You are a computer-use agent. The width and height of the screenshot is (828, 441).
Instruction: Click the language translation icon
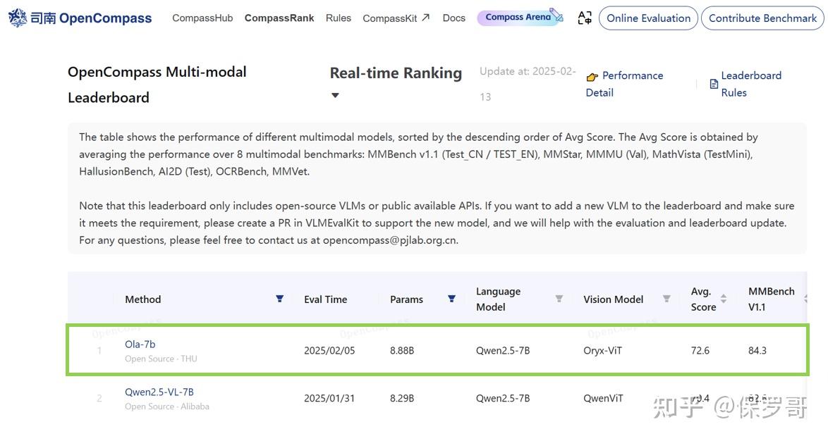pyautogui.click(x=585, y=18)
